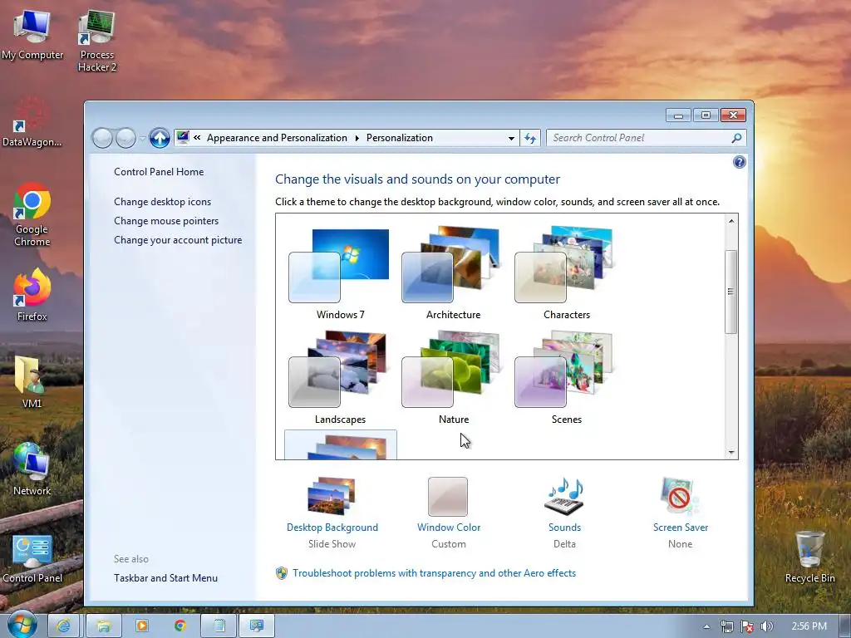Open VM1 folder on desktop
This screenshot has width=851, height=638.
(32, 382)
